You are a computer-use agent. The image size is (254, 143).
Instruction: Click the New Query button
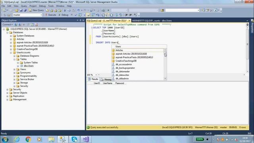(x=36, y=10)
